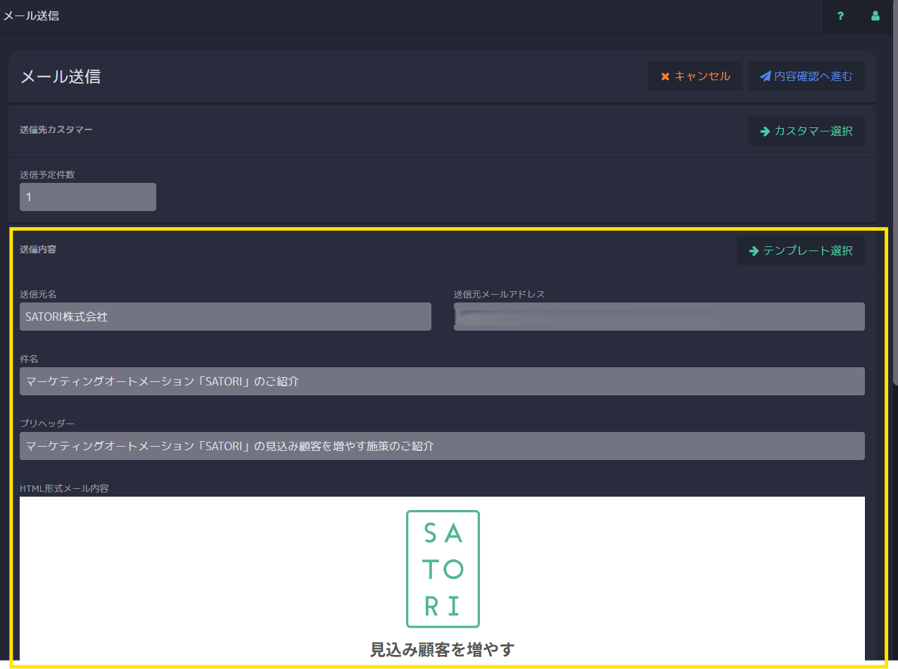Click the 送信内容 section header
This screenshot has width=898, height=669.
coord(37,250)
